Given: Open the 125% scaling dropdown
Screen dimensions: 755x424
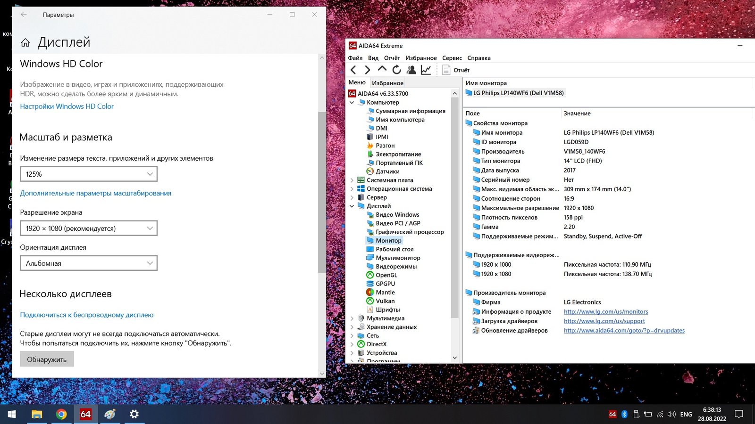Looking at the screenshot, I should click(x=89, y=174).
